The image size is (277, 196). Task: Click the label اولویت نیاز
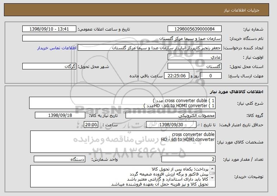[x=253, y=57]
